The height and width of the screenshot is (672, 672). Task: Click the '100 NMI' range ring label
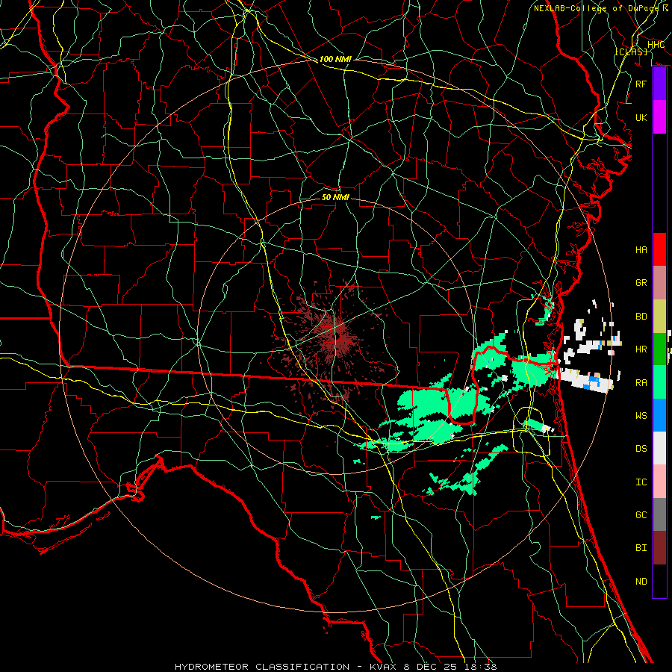(335, 59)
